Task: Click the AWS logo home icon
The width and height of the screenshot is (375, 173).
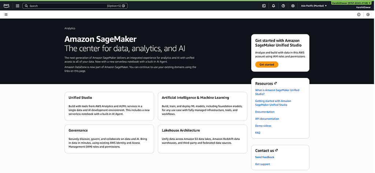Action: click(x=6, y=6)
